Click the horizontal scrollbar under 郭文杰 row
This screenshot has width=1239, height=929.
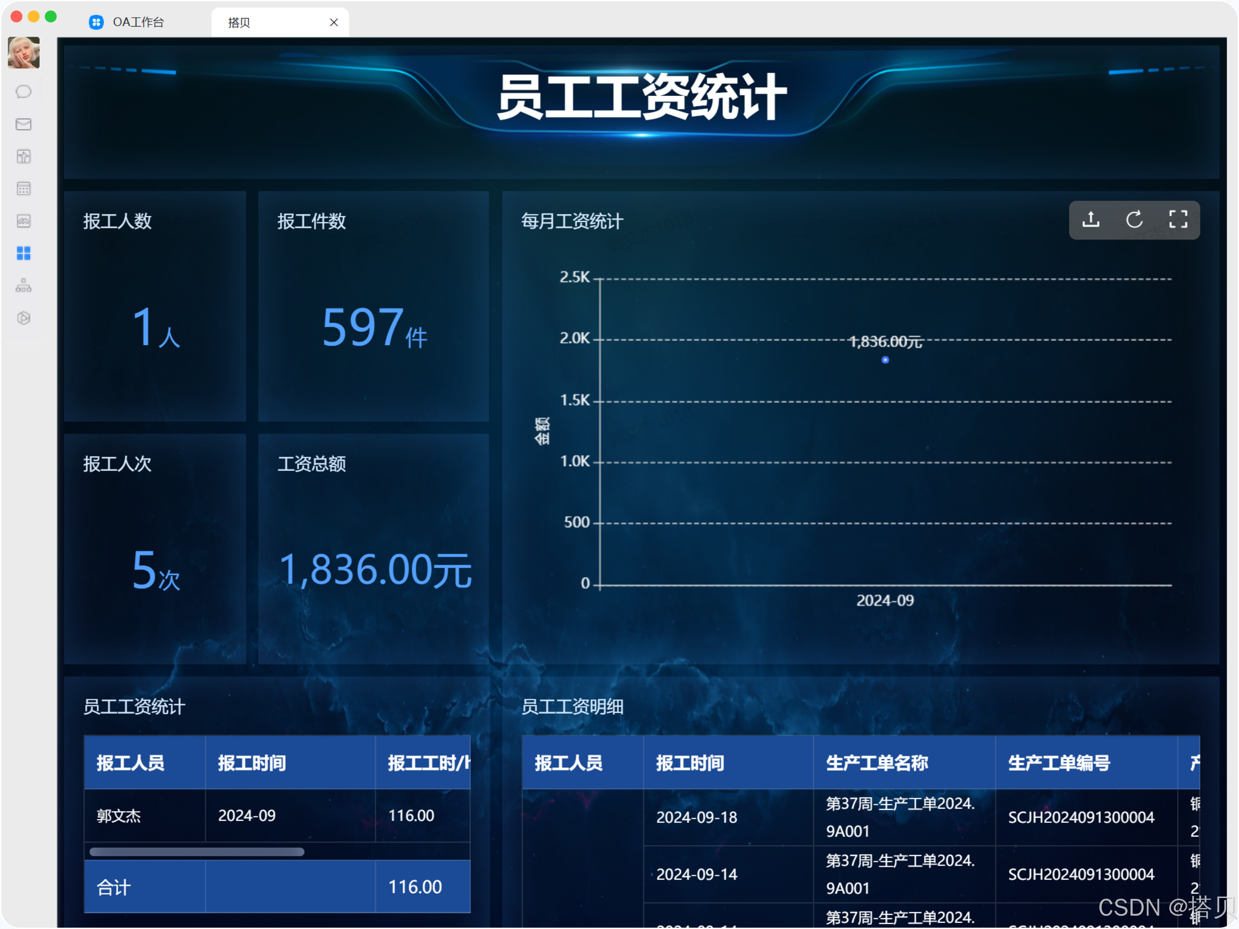point(197,852)
